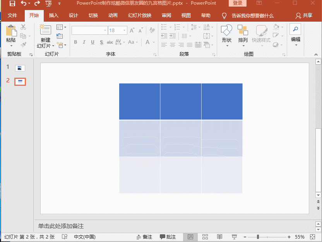
Task: Open the 批注 comments pane
Action: point(168,237)
